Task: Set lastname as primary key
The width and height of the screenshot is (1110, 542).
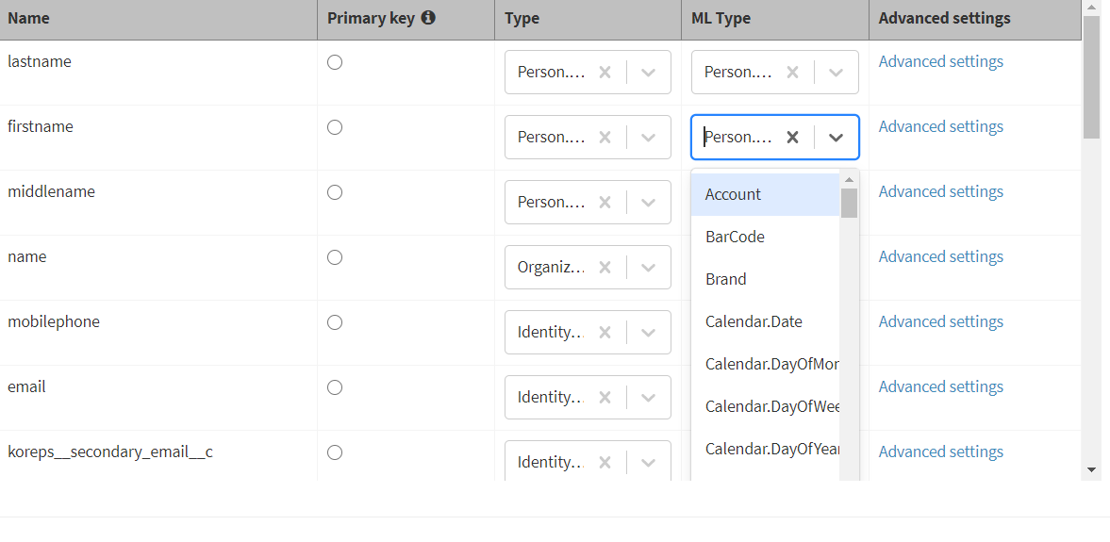Action: tap(335, 62)
